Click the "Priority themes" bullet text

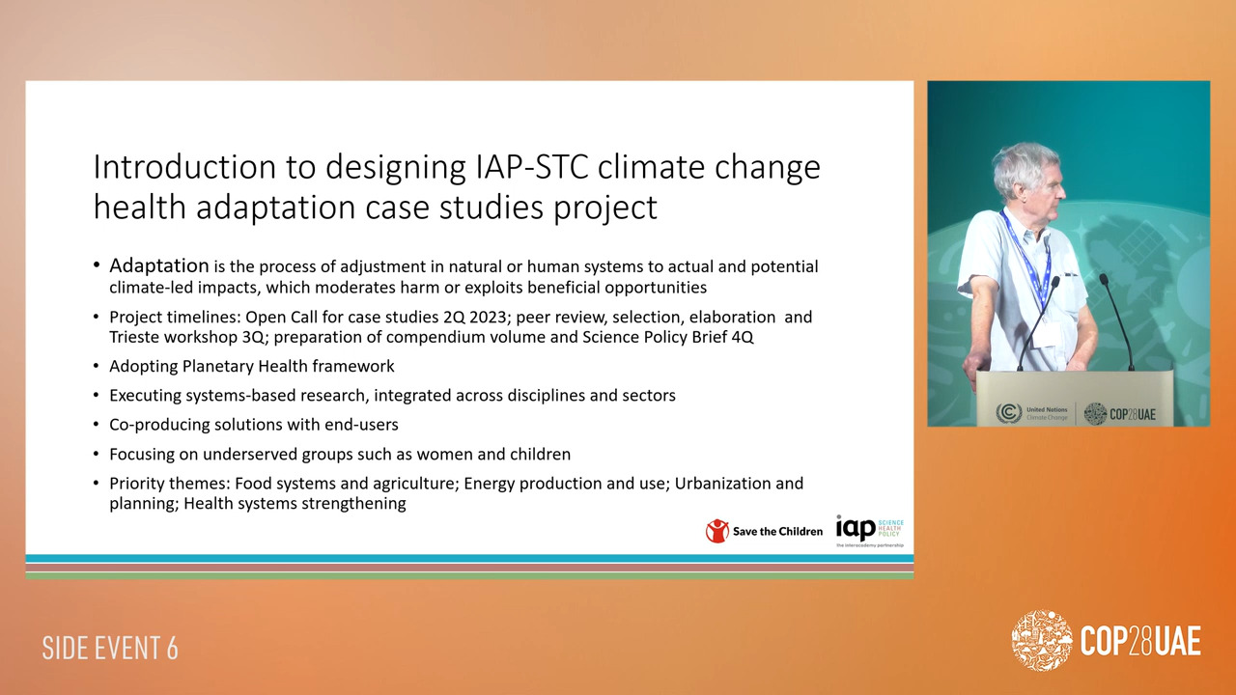(456, 493)
